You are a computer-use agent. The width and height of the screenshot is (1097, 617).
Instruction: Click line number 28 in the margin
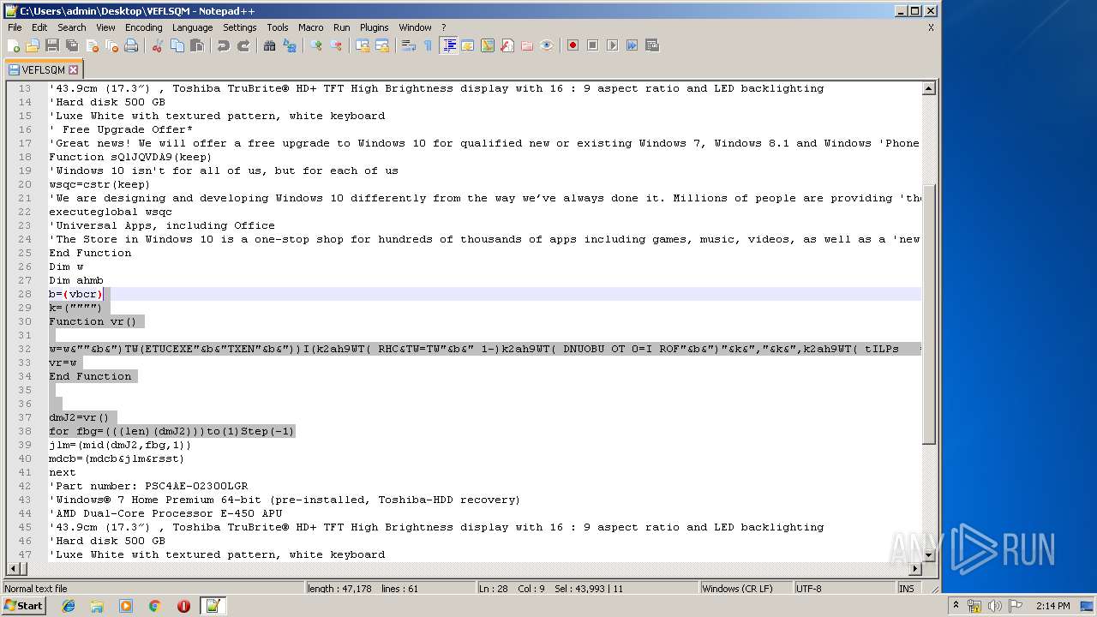tap(23, 294)
